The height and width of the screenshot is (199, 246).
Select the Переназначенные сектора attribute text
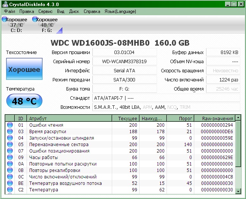59,144
